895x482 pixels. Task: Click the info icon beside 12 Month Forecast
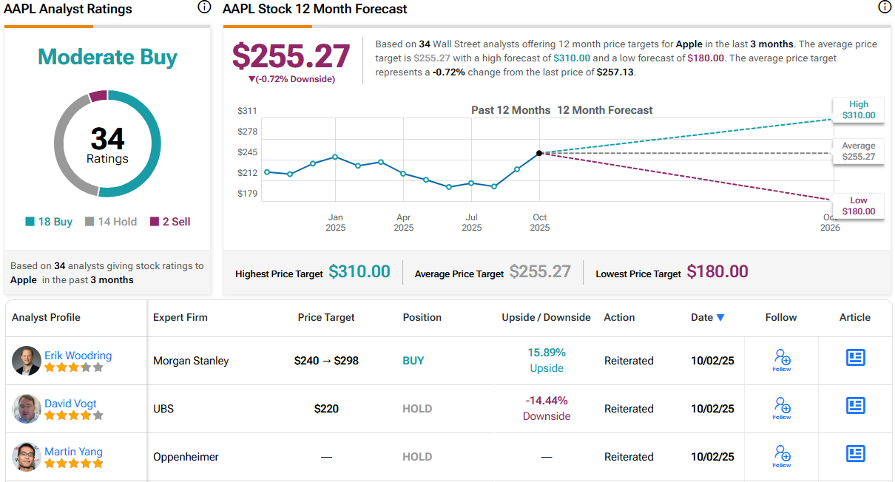(x=884, y=8)
